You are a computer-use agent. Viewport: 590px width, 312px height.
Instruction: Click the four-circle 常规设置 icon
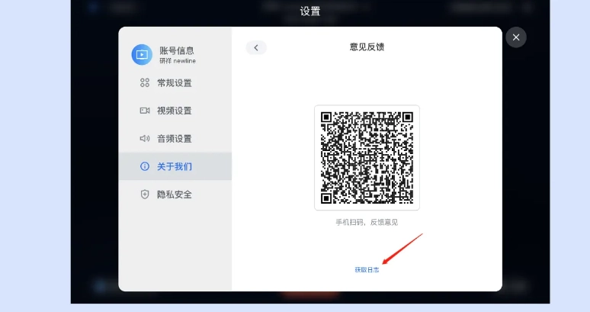145,83
